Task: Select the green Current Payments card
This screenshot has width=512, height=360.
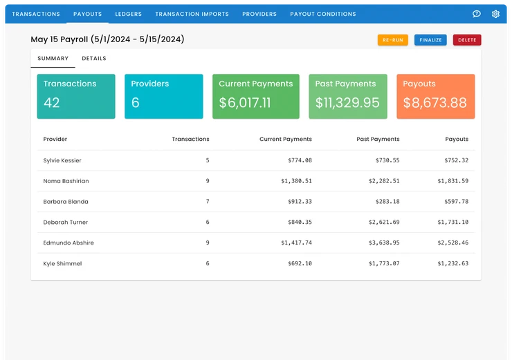Action: click(x=255, y=97)
